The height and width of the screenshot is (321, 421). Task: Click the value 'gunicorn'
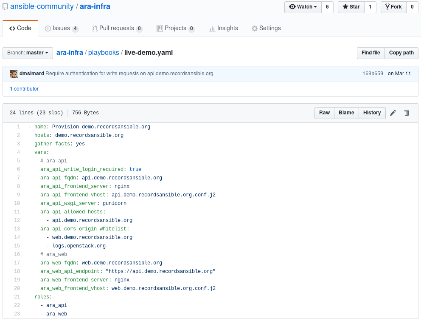115,203
